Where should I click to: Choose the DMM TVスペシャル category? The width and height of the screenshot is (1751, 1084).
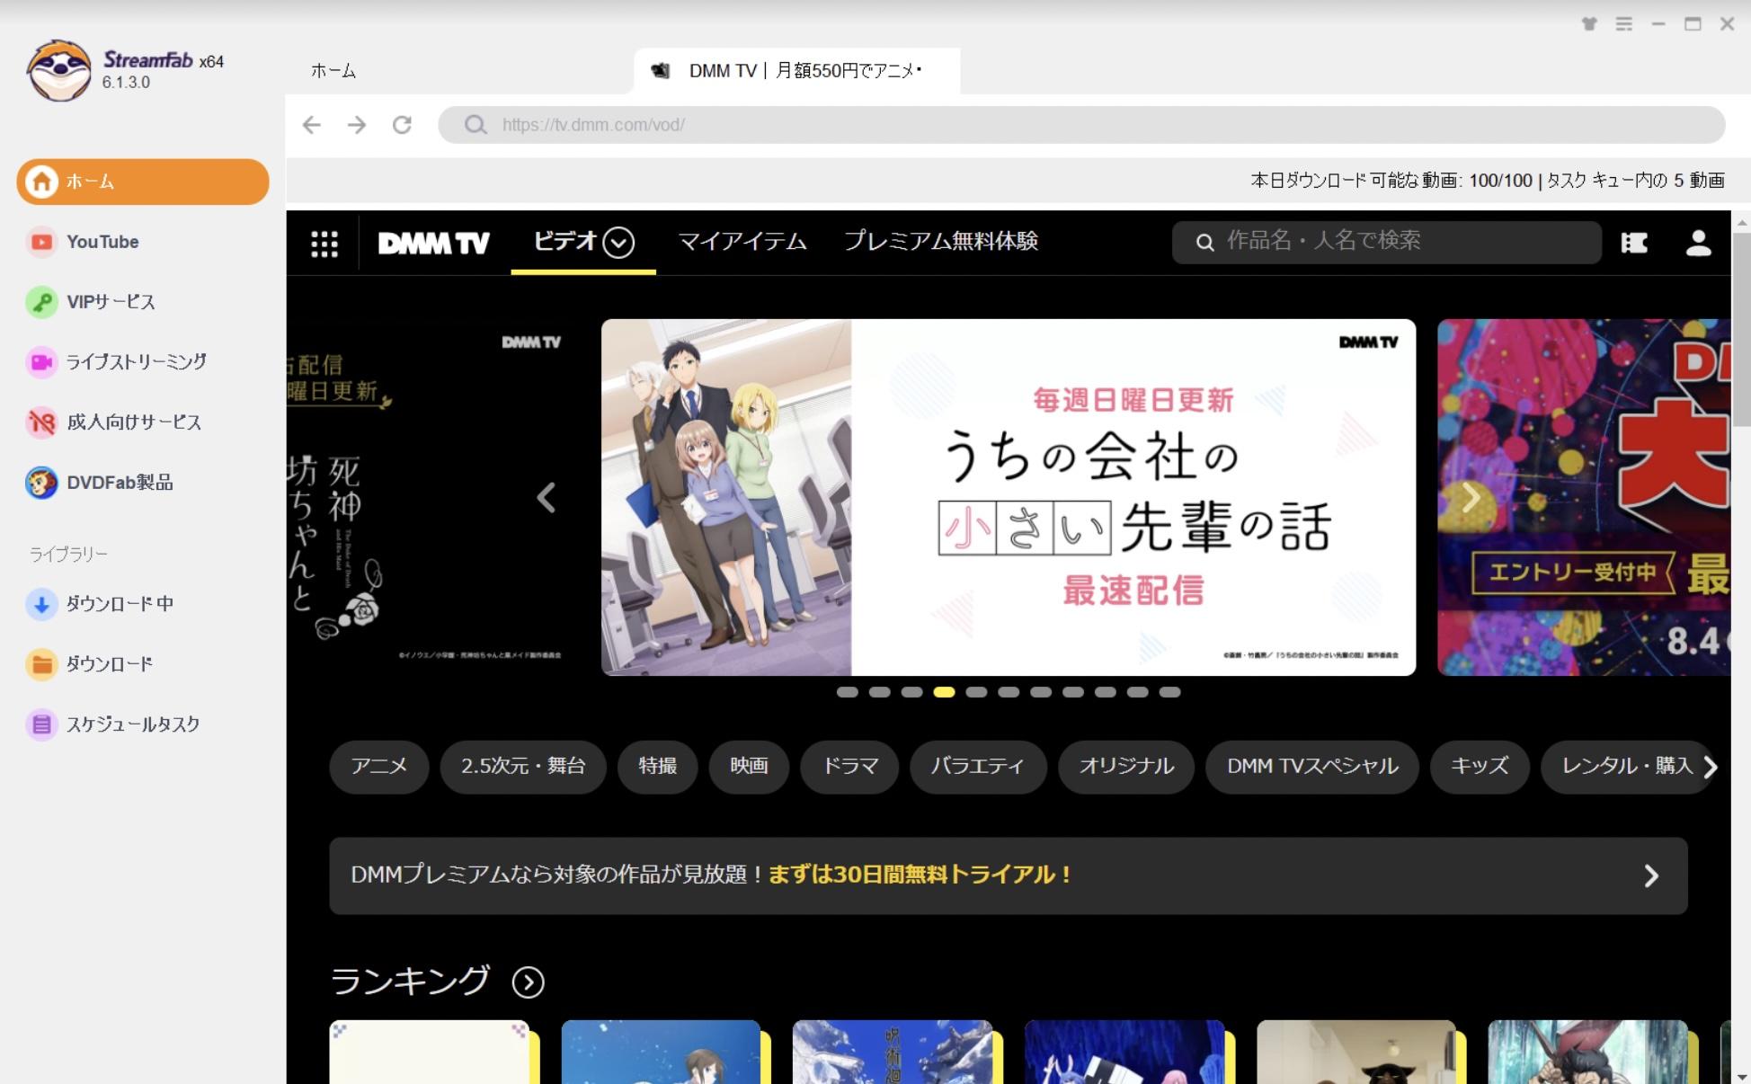[x=1312, y=767]
